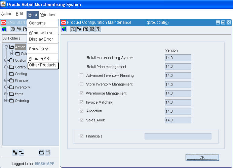The image size is (233, 168).
Task: Click the calculator icon in Product Configuration toolbar
Action: click(x=86, y=29)
